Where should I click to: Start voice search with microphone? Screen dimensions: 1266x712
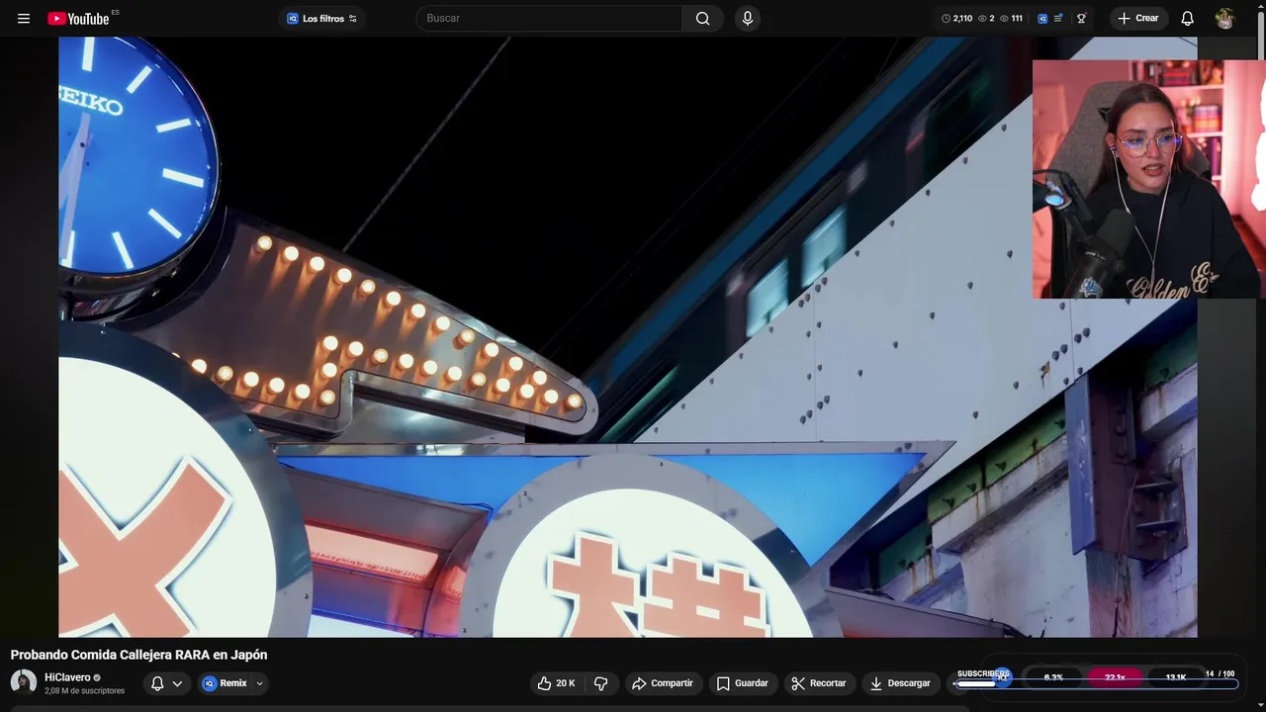(748, 18)
